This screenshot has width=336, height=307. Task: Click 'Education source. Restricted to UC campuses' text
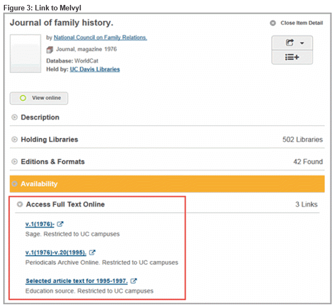pos(89,291)
